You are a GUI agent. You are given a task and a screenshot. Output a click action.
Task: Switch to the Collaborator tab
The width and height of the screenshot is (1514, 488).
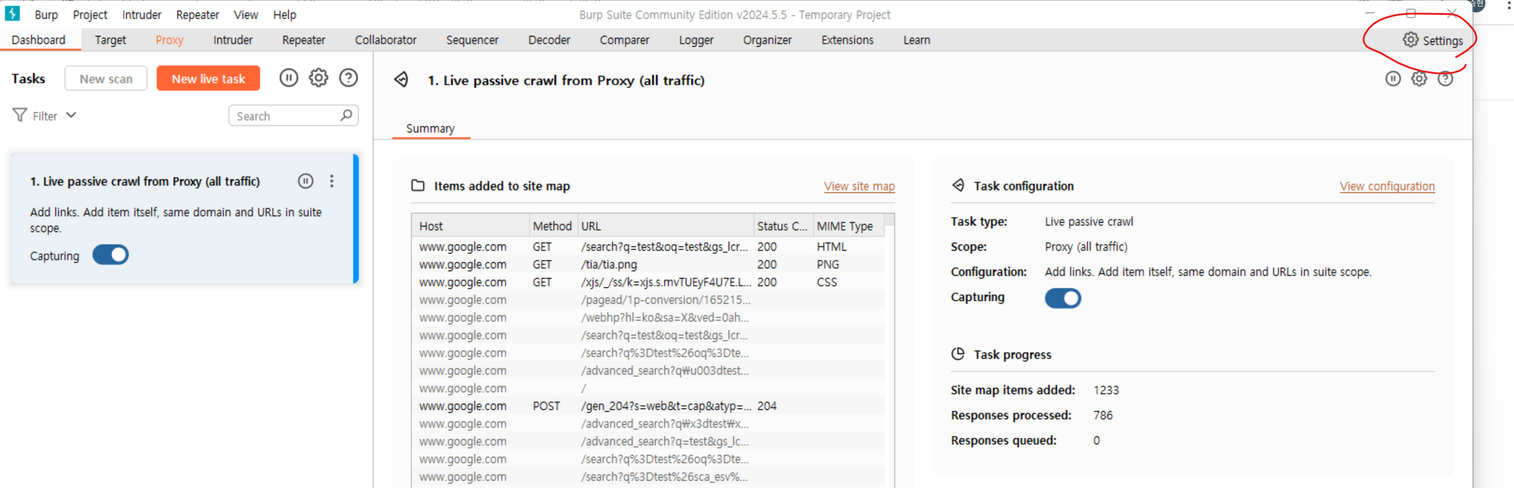coord(385,40)
